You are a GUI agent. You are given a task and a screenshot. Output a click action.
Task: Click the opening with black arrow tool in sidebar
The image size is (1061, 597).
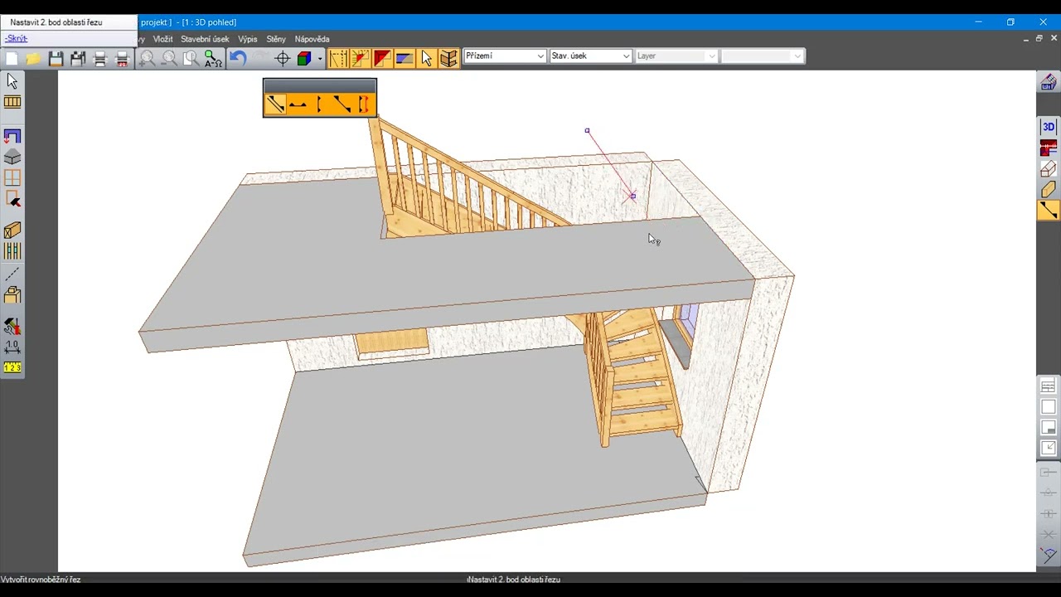12,199
